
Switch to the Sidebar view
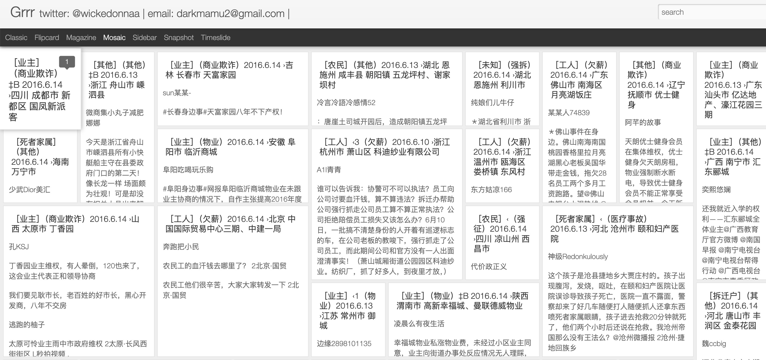(144, 37)
